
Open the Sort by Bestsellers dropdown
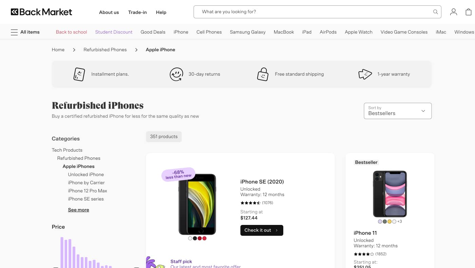(x=397, y=111)
